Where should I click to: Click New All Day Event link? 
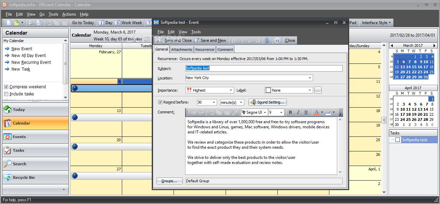click(29, 56)
